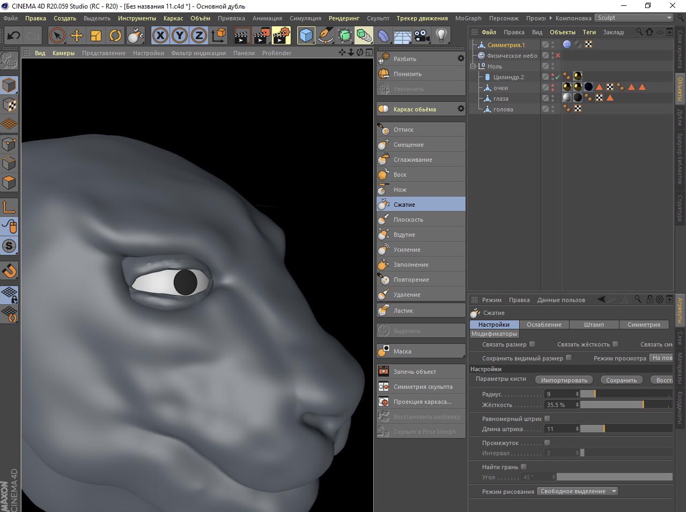Open Bake Object (Запечь объект)
The height and width of the screenshot is (512, 686).
[x=414, y=372]
